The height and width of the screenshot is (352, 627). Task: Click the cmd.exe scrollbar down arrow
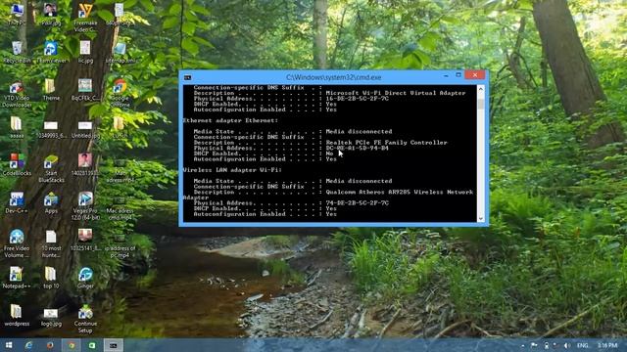click(x=481, y=218)
